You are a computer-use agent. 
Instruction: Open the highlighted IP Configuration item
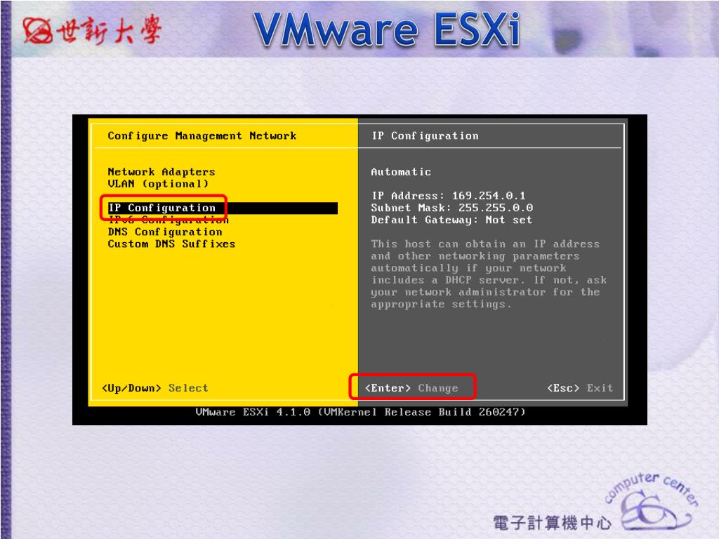[223, 208]
